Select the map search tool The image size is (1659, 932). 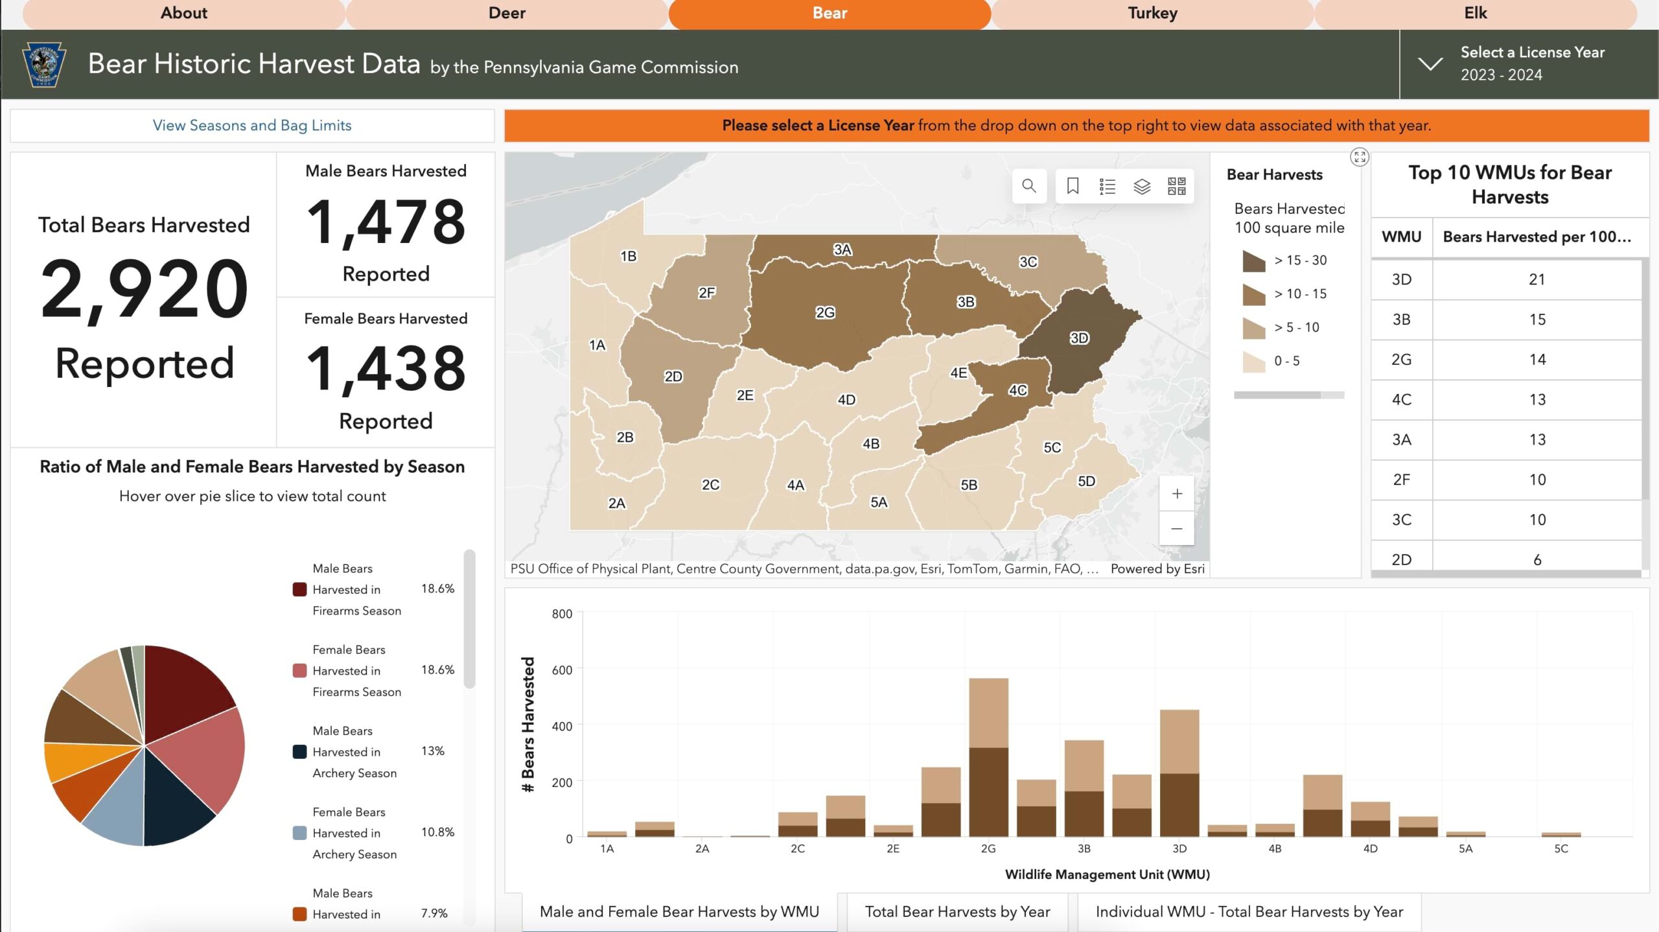pos(1029,186)
